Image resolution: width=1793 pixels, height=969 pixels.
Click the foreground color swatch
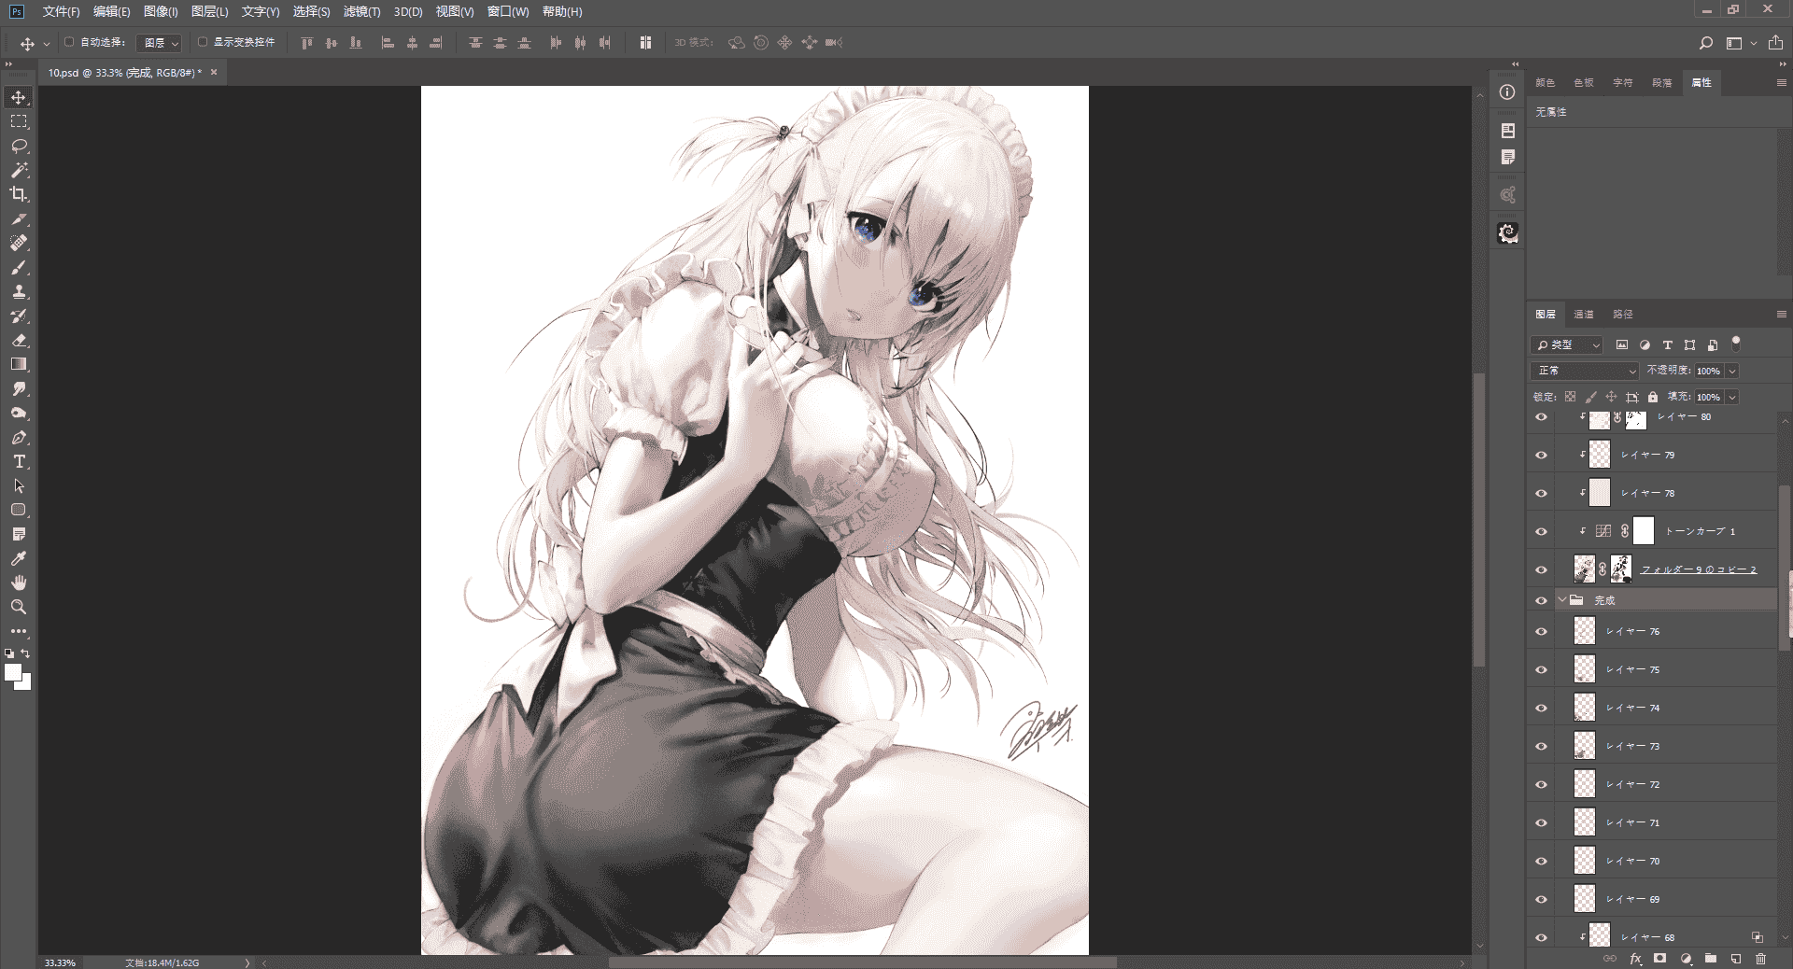[13, 672]
